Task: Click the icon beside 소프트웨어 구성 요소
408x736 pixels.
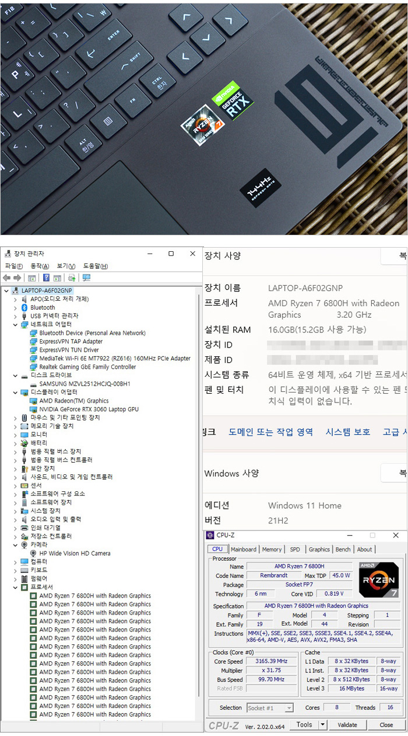Action: point(24,494)
